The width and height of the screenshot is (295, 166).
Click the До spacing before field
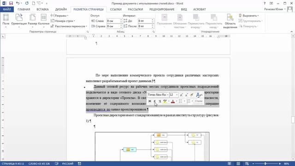pyautogui.click(x=145, y=21)
